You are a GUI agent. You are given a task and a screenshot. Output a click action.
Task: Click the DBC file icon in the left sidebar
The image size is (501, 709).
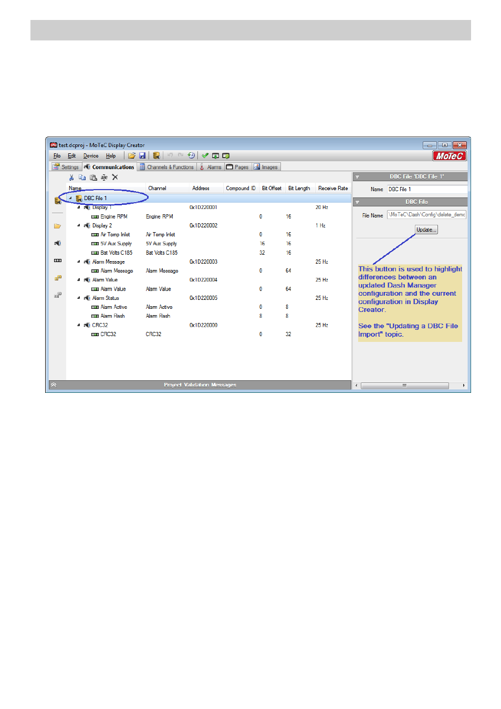pos(58,201)
